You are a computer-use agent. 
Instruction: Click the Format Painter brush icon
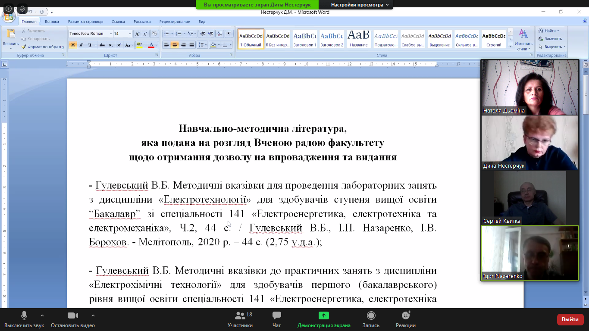click(x=24, y=47)
